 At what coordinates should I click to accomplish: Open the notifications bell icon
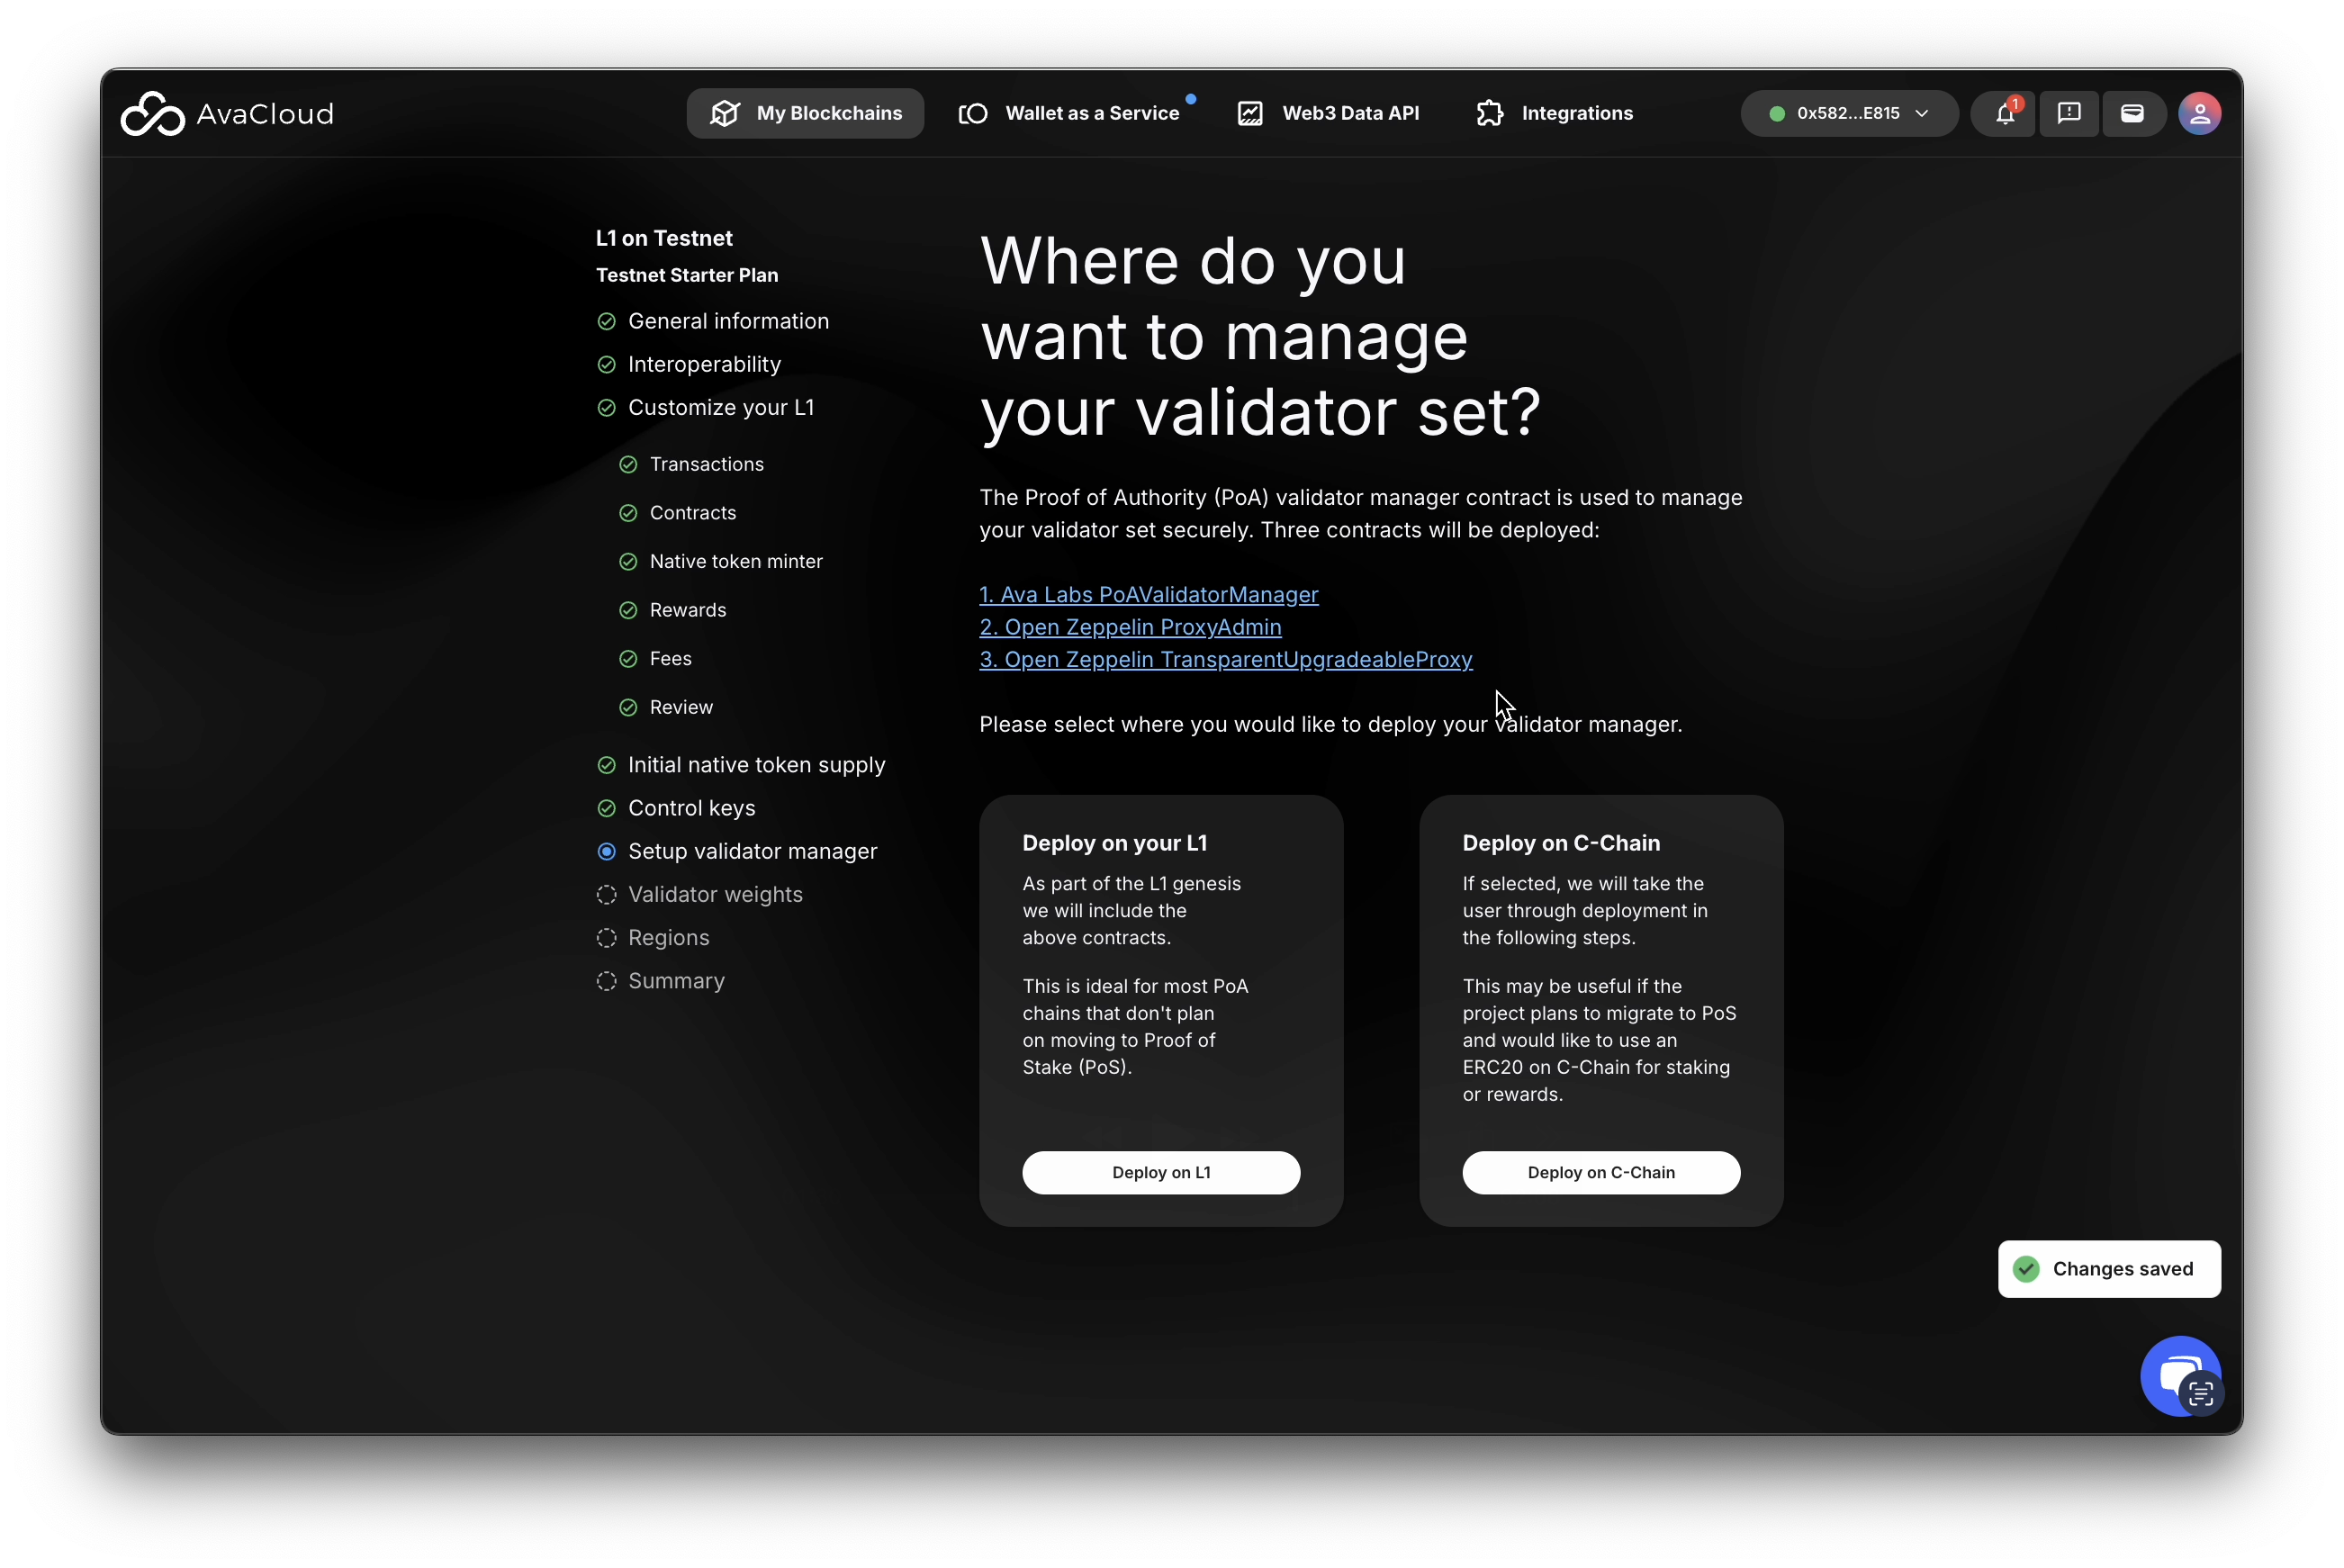pyautogui.click(x=2004, y=114)
